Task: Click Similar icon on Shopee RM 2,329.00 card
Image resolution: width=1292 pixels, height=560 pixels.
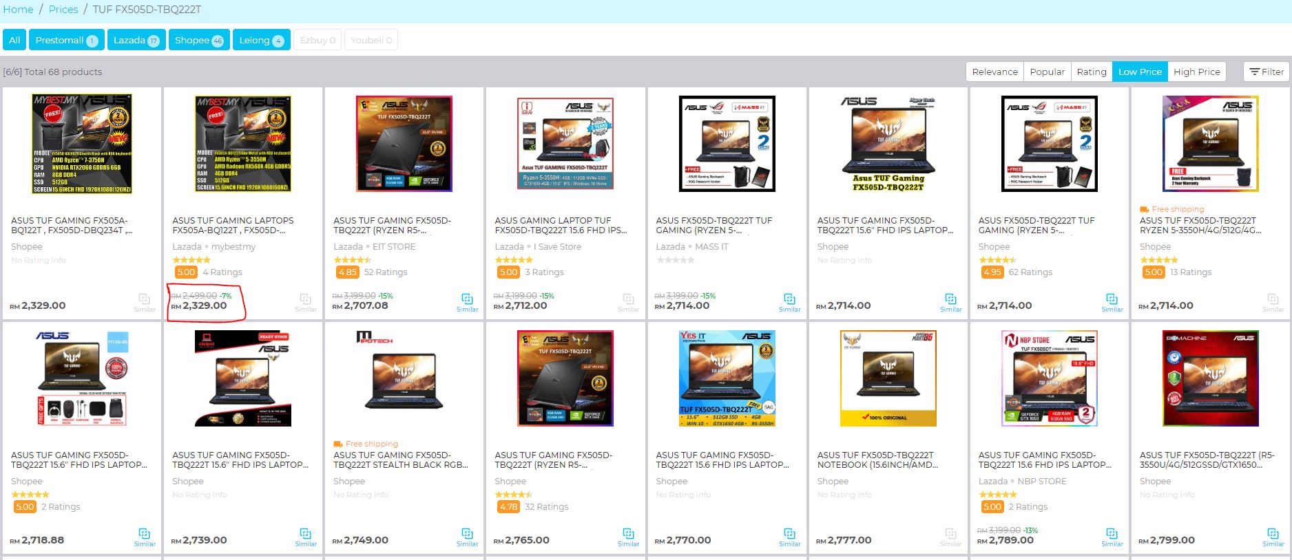Action: (145, 303)
